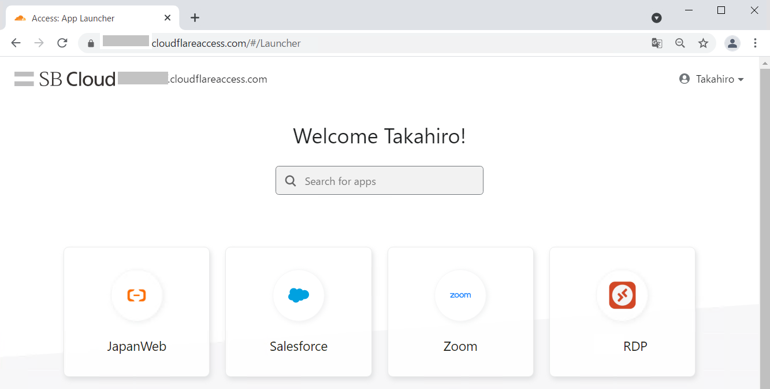Bookmark this page with star icon
The image size is (770, 389).
[x=703, y=43]
